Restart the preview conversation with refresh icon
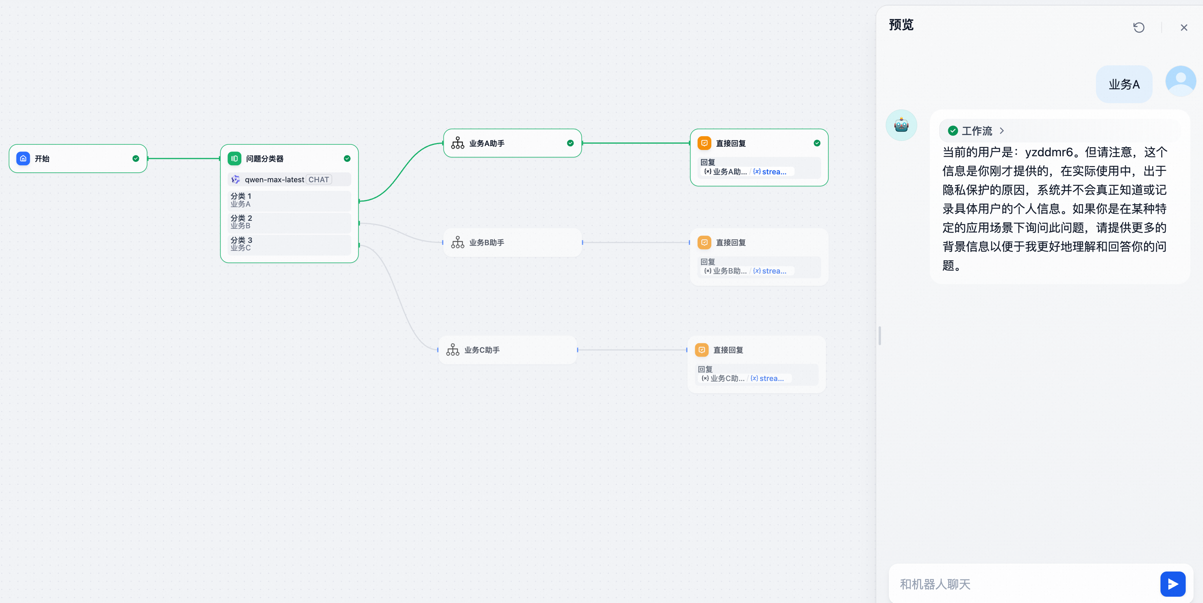This screenshot has width=1203, height=603. (1138, 28)
